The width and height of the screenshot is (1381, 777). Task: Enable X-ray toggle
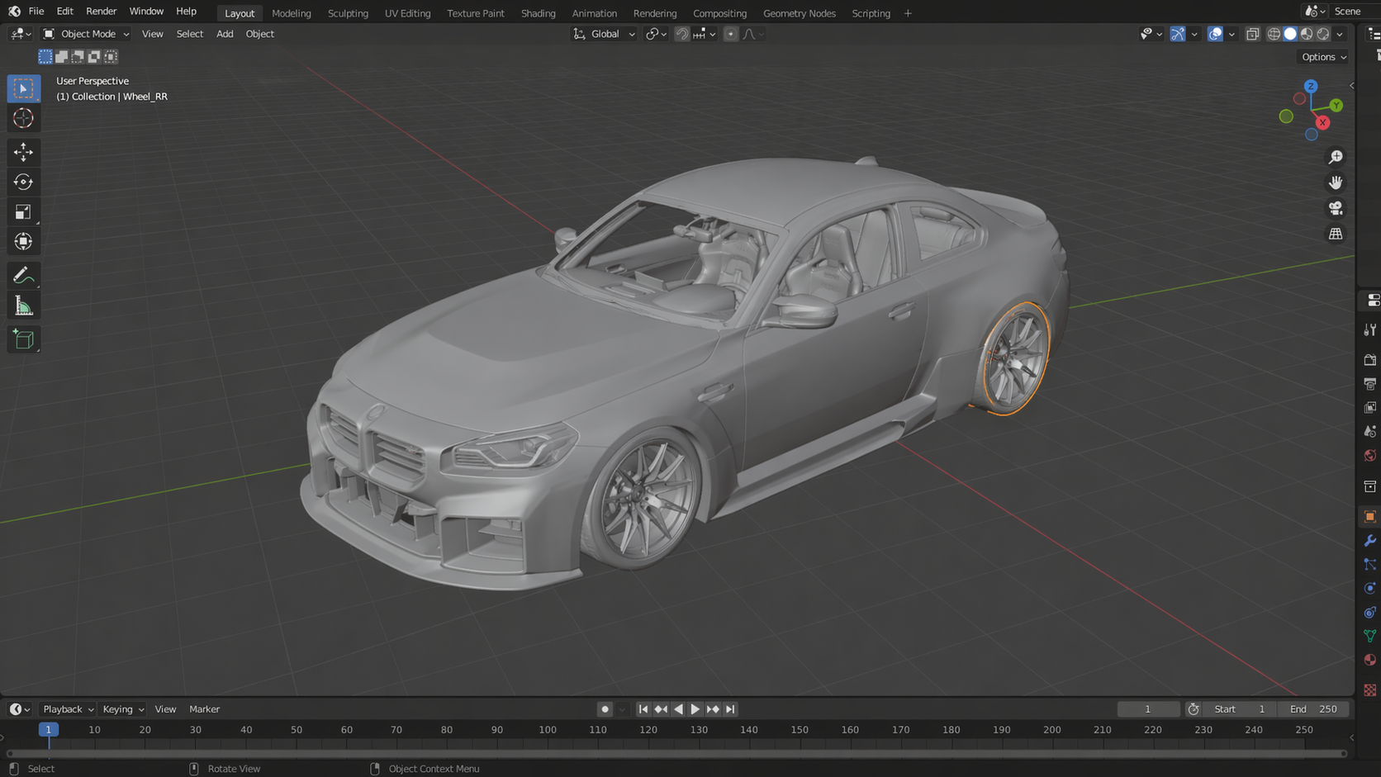(x=1252, y=34)
